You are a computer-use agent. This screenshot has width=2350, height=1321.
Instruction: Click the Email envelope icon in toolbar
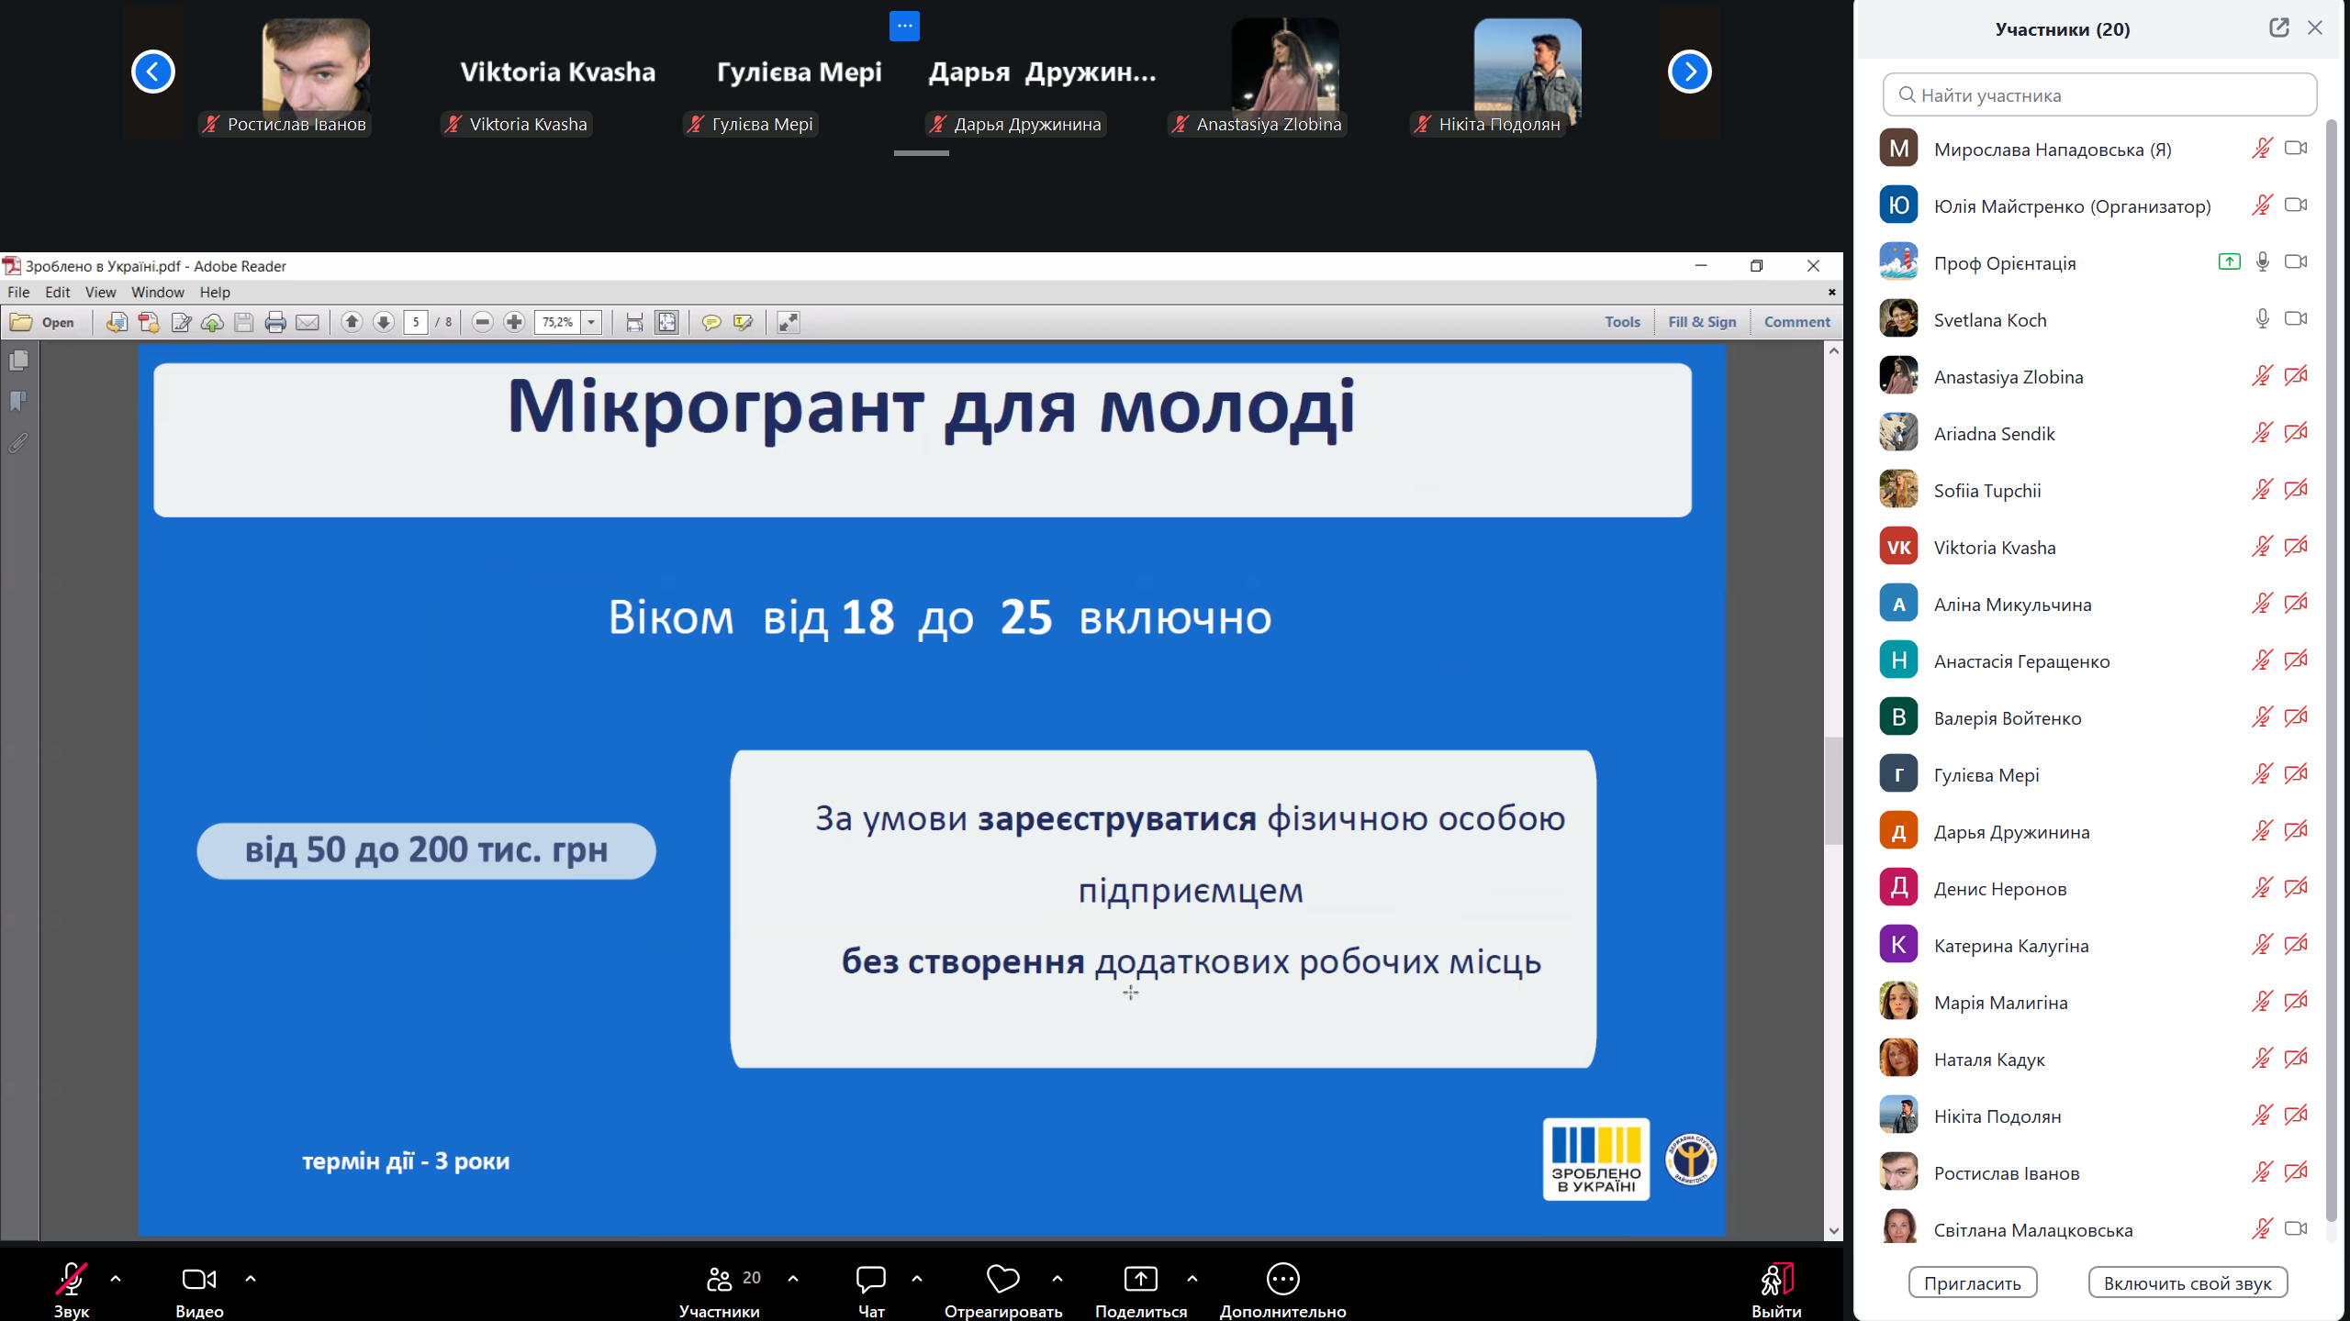(308, 322)
